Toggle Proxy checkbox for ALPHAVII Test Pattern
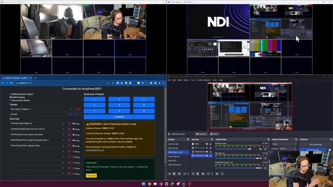The height and width of the screenshot is (187, 333). [x=73, y=124]
